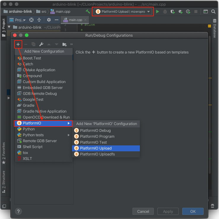
Task: Click Run with Coverage shield icon
Action: [173, 12]
